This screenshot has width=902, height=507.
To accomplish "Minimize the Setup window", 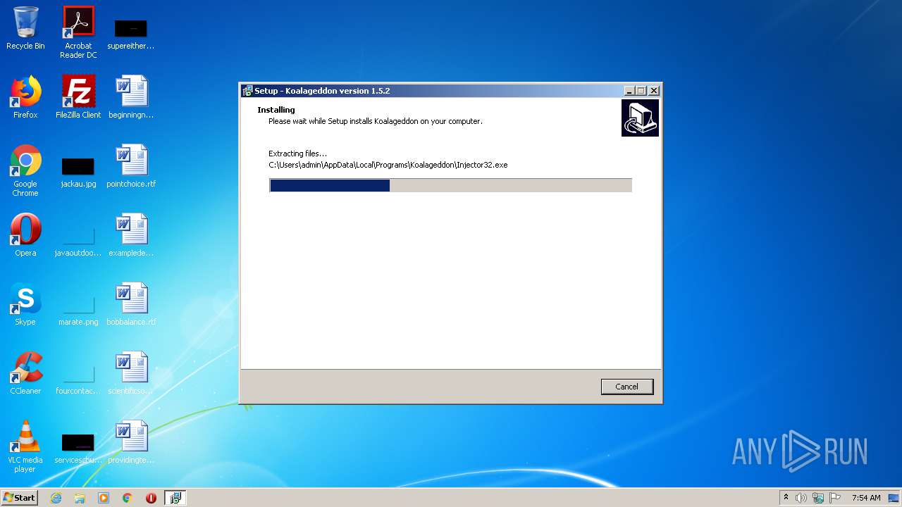I will tap(629, 91).
